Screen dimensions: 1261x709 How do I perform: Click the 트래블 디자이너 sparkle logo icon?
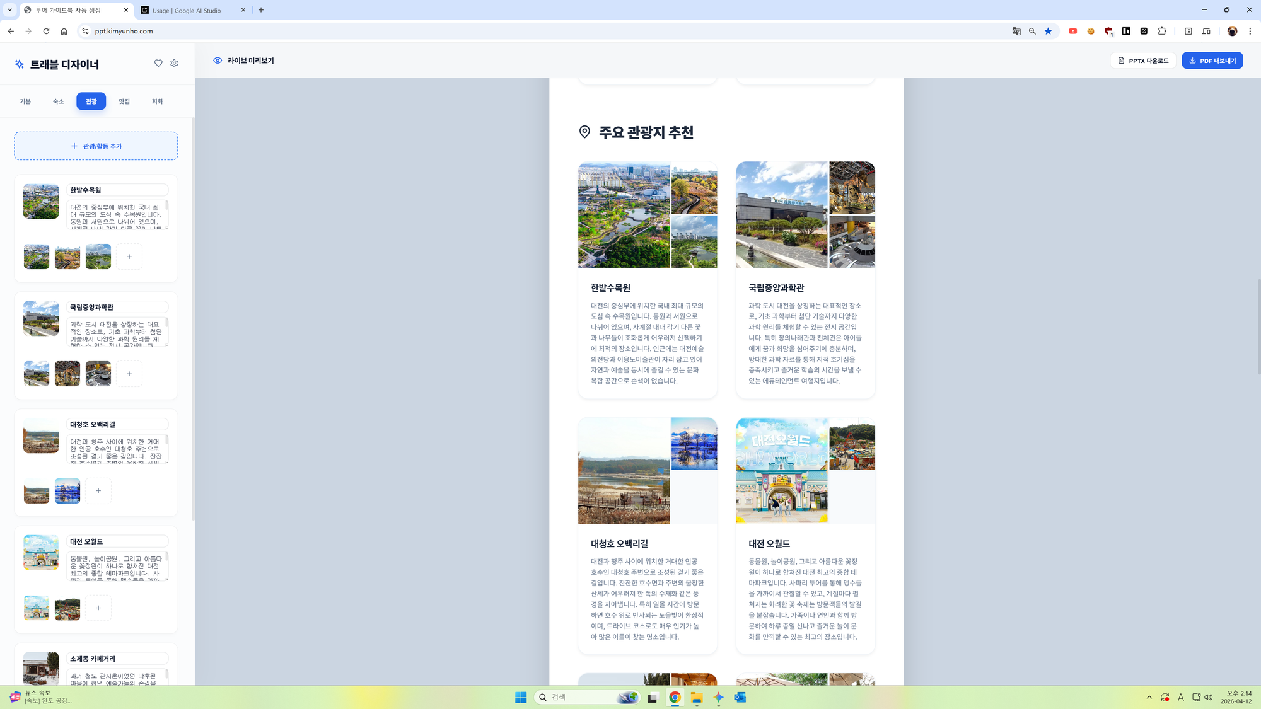coord(20,64)
